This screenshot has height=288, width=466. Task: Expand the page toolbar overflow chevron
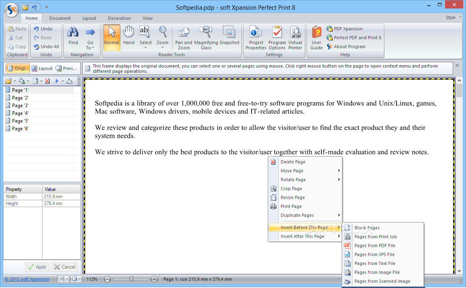pyautogui.click(x=79, y=80)
